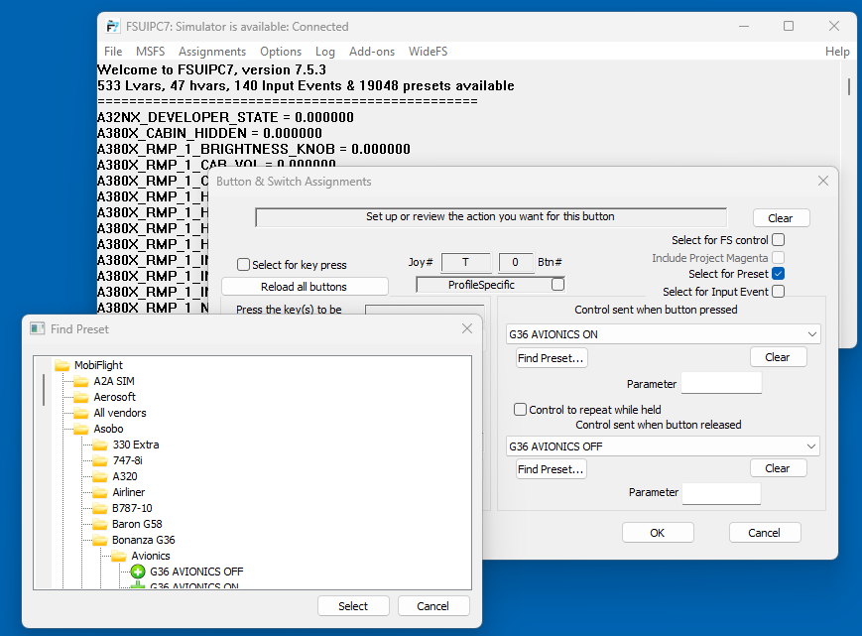This screenshot has width=862, height=636.
Task: Click the Bonanza G36 folder icon
Action: tap(100, 540)
